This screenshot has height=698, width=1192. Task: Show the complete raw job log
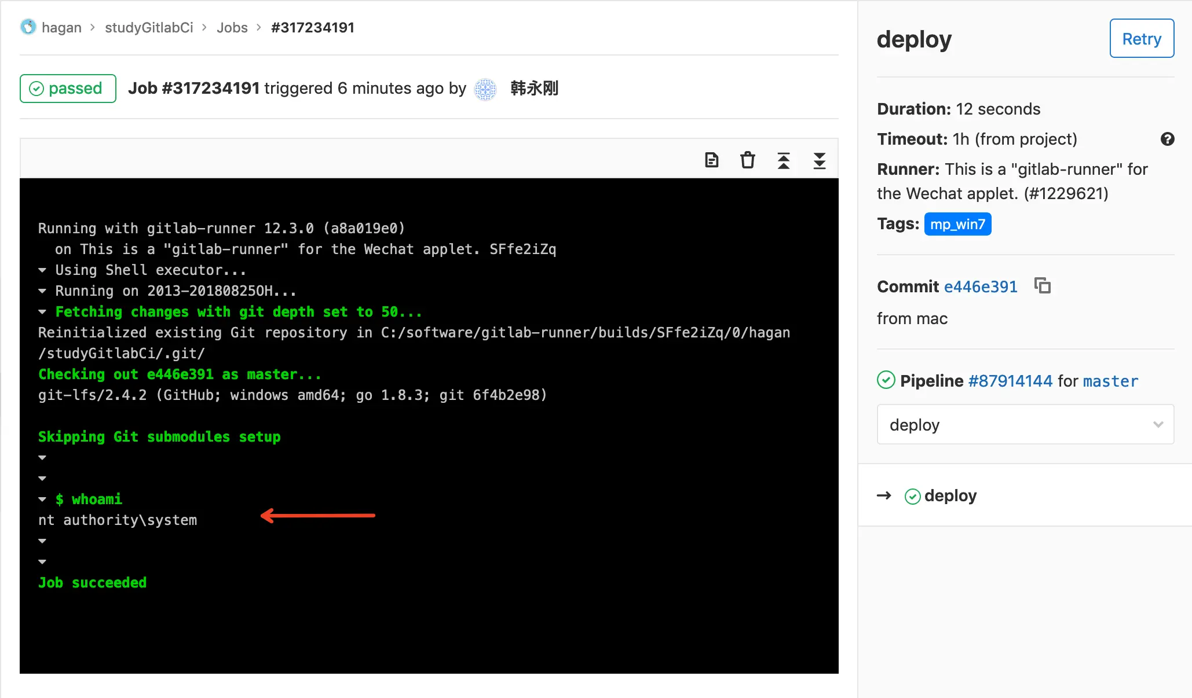coord(711,160)
